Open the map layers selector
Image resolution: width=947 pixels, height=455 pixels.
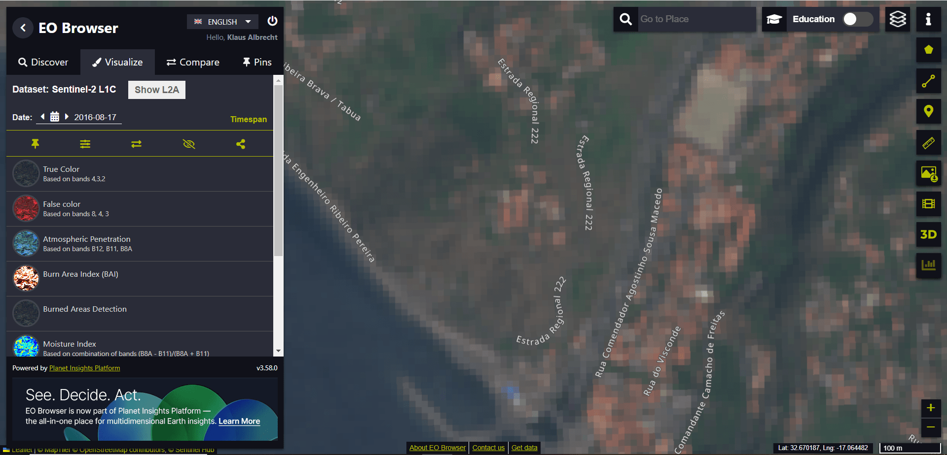point(897,19)
